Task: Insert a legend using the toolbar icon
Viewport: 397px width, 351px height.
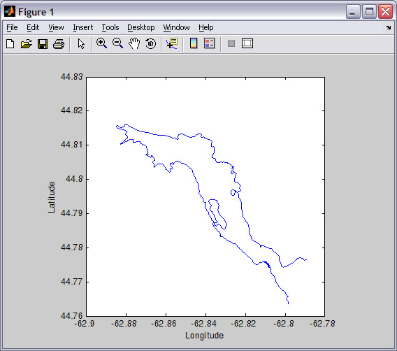Action: pyautogui.click(x=210, y=43)
